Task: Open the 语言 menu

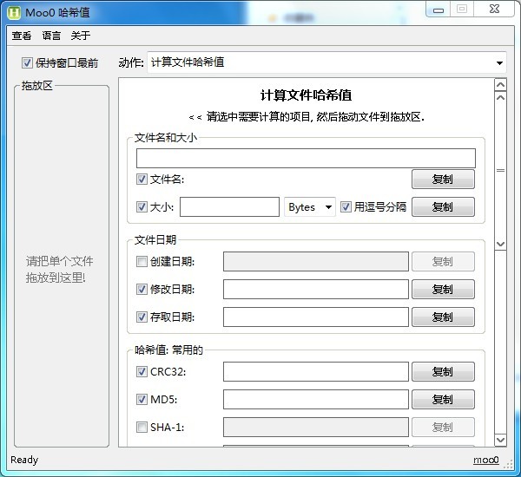Action: coord(51,36)
